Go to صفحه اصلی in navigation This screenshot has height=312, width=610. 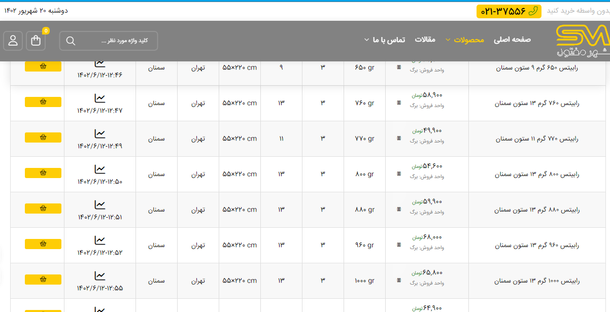(x=512, y=40)
